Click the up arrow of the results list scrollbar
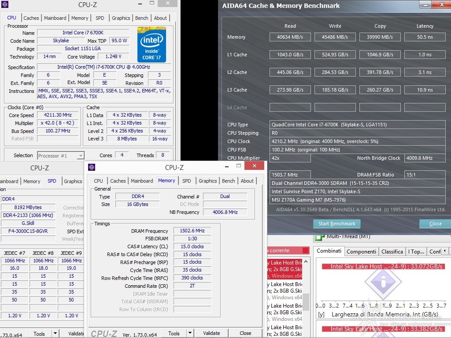451x338 pixels. [x=306, y=261]
